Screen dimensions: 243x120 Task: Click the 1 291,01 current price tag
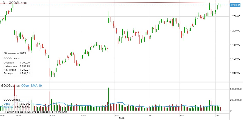pos(235,5)
